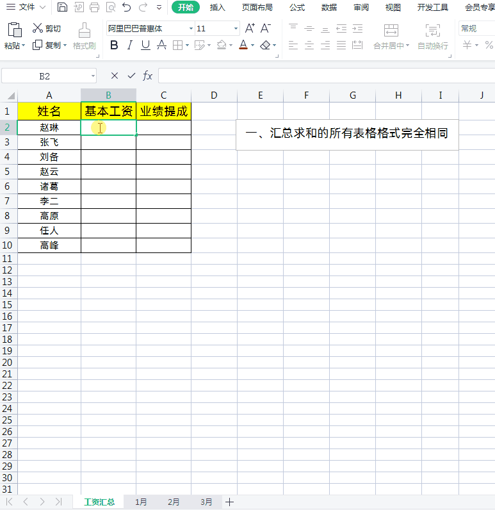
Task: Open the Name Box dropdown arrow
Action: point(93,76)
